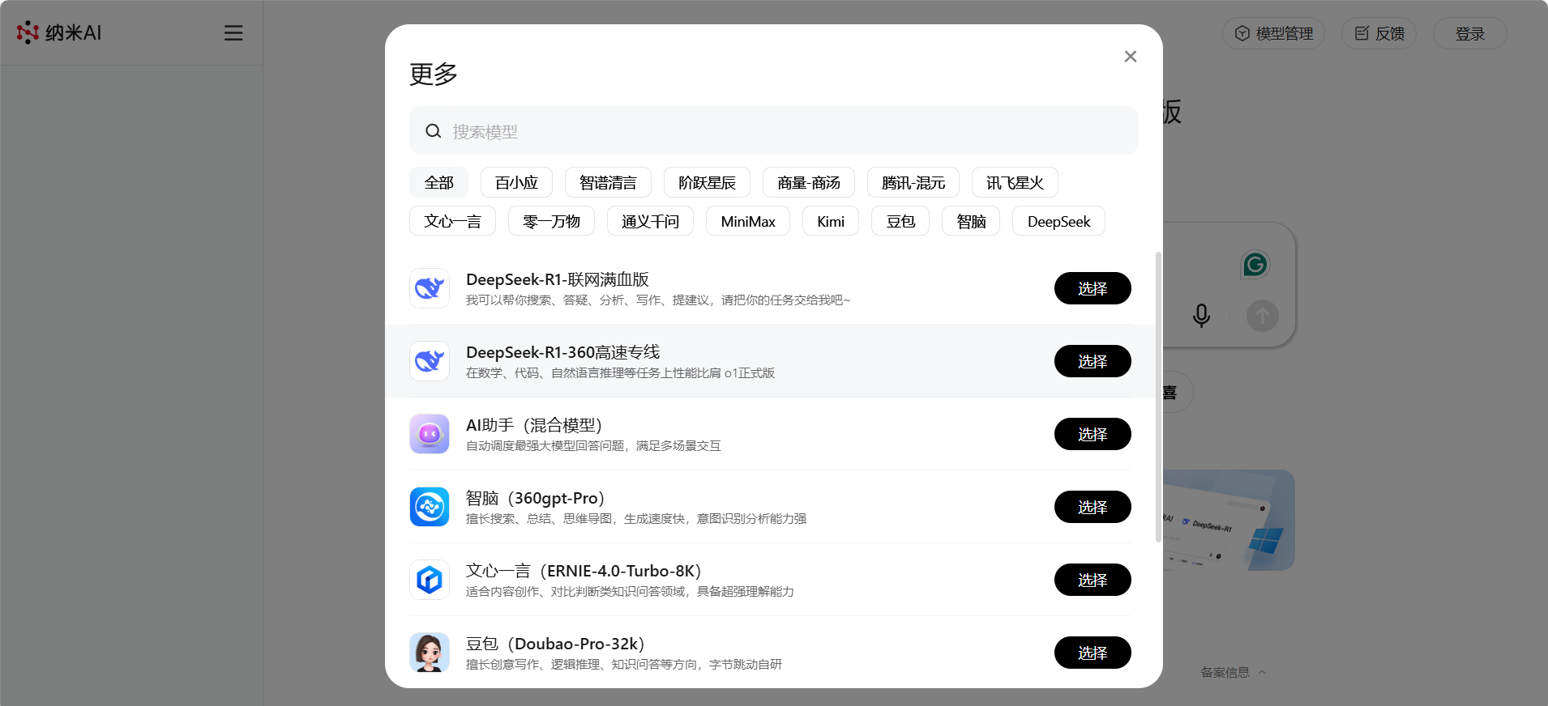The height and width of the screenshot is (706, 1548).
Task: Choose 智脑（360gpt-Pro）with 选择
Action: [x=1093, y=507]
